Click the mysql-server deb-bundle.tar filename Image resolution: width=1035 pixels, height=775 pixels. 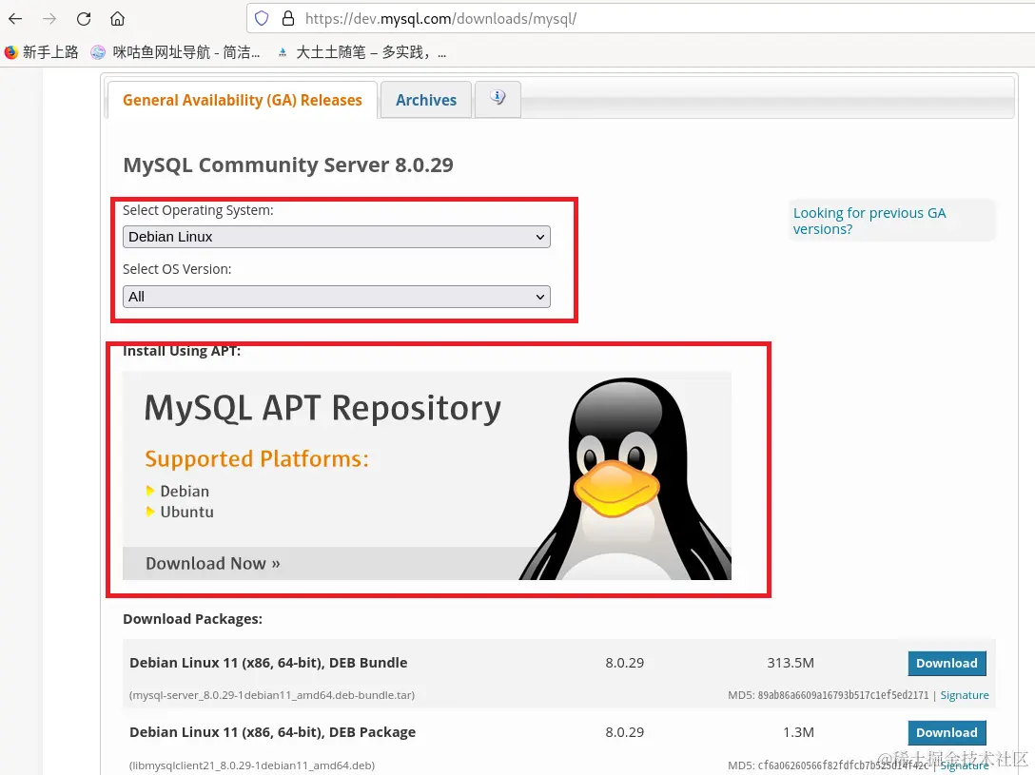tap(272, 695)
